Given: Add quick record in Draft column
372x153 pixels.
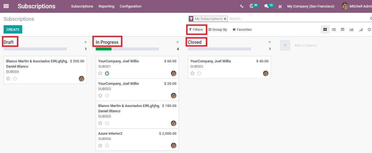Looking at the screenshot, I should (x=85, y=42).
